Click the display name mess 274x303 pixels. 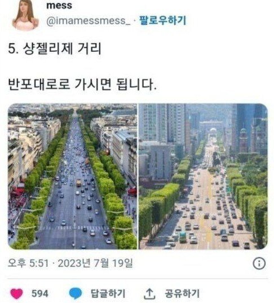tap(59, 5)
